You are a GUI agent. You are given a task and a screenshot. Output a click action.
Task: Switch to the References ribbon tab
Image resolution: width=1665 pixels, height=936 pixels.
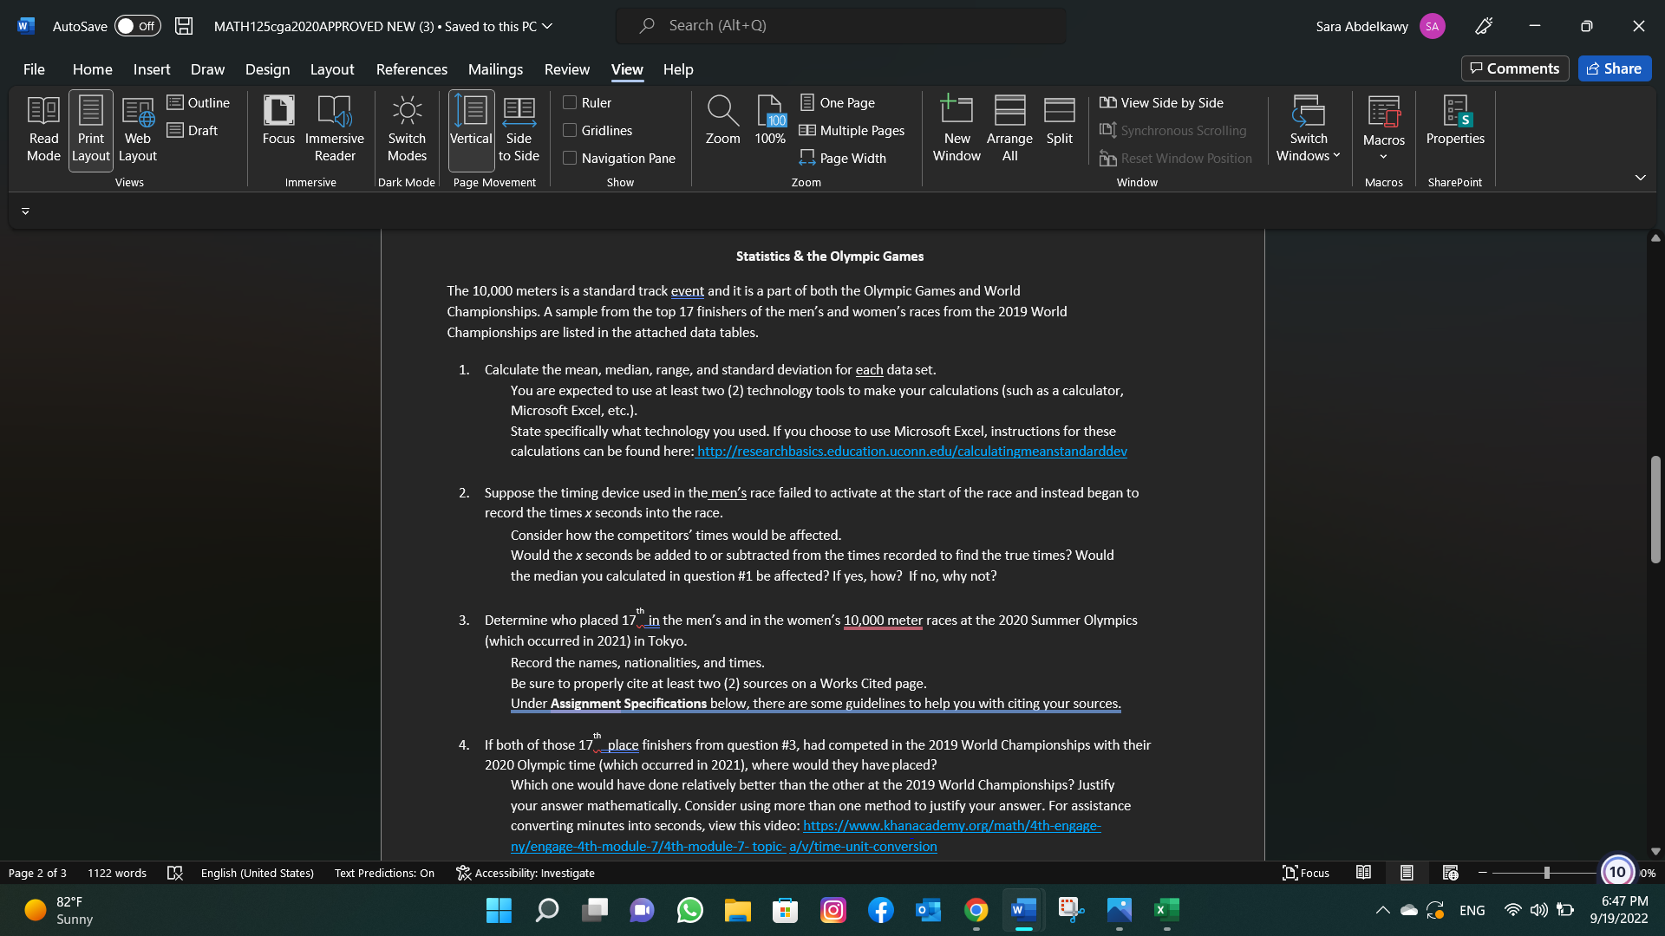tap(412, 69)
